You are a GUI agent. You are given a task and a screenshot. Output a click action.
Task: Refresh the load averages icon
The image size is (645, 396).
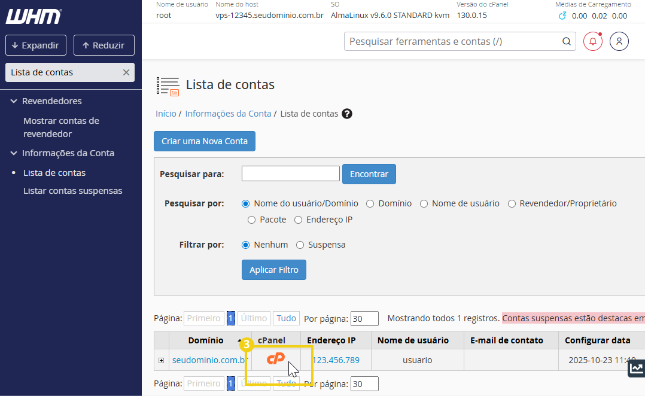pos(562,16)
